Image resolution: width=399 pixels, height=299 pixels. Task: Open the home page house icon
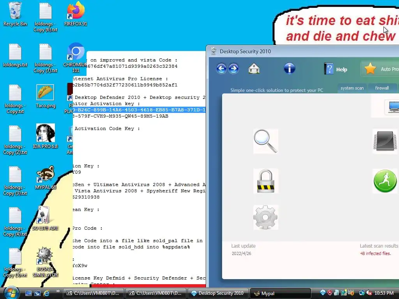coord(254,69)
